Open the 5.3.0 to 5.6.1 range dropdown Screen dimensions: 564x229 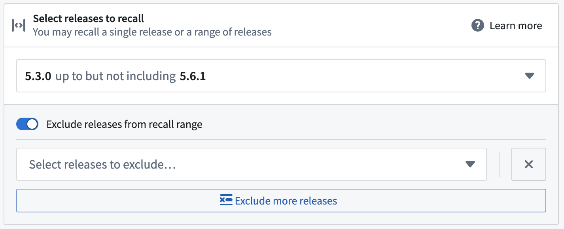point(281,76)
